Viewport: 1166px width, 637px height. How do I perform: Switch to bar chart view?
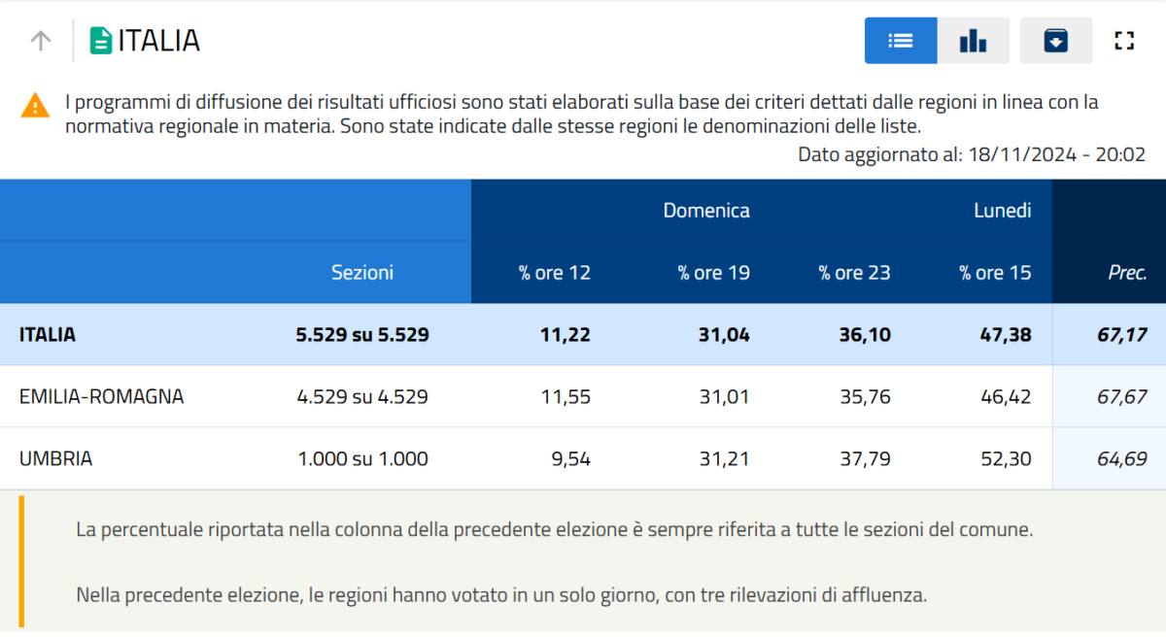(x=973, y=41)
